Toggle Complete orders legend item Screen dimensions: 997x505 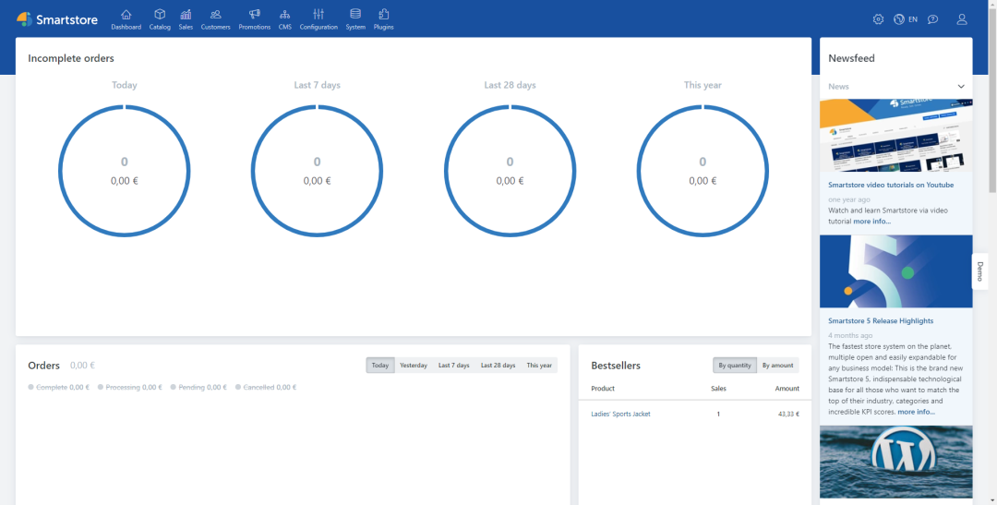58,387
